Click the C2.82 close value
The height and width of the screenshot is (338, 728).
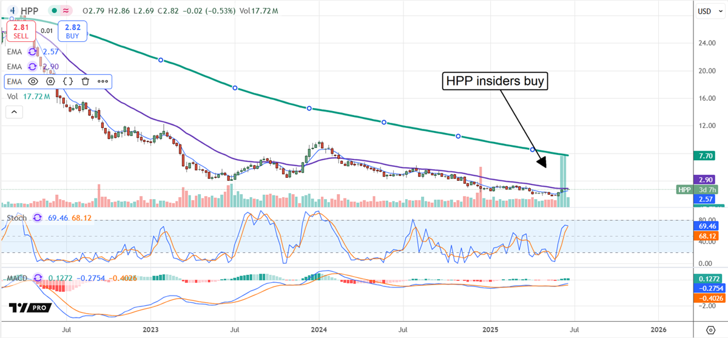pyautogui.click(x=169, y=11)
